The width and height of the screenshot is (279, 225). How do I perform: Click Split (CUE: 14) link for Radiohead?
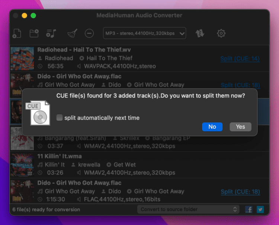(240, 58)
